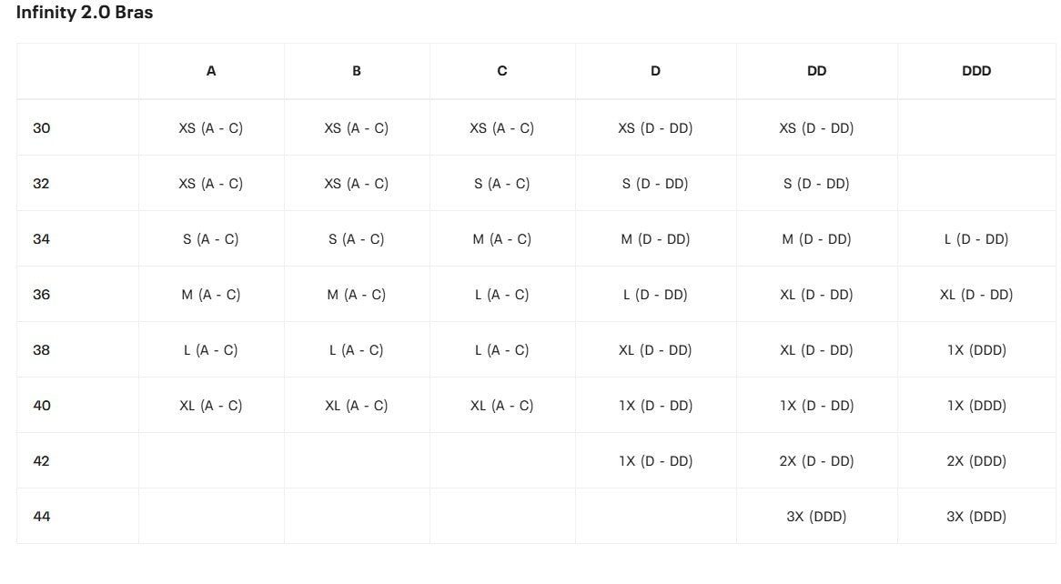Click band size 44 row label
Image resolution: width=1061 pixels, height=584 pixels.
pos(41,517)
